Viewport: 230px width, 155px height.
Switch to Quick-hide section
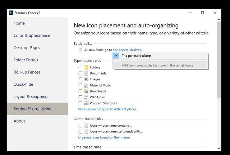point(37,84)
